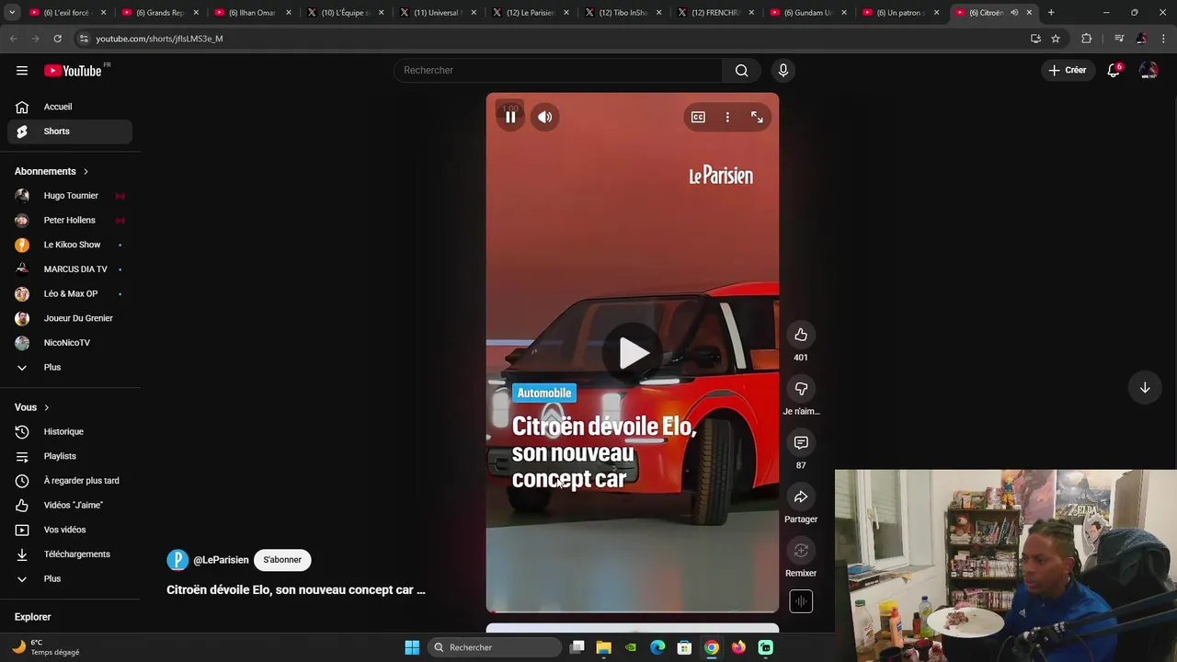Expand the Vous section
The image size is (1177, 662).
pos(32,407)
